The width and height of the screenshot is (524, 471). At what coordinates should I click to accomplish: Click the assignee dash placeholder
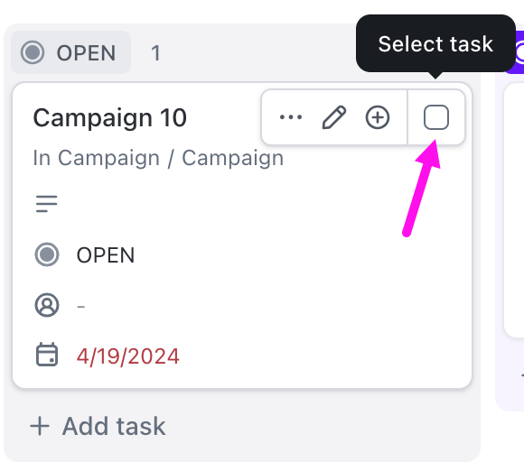tap(81, 306)
